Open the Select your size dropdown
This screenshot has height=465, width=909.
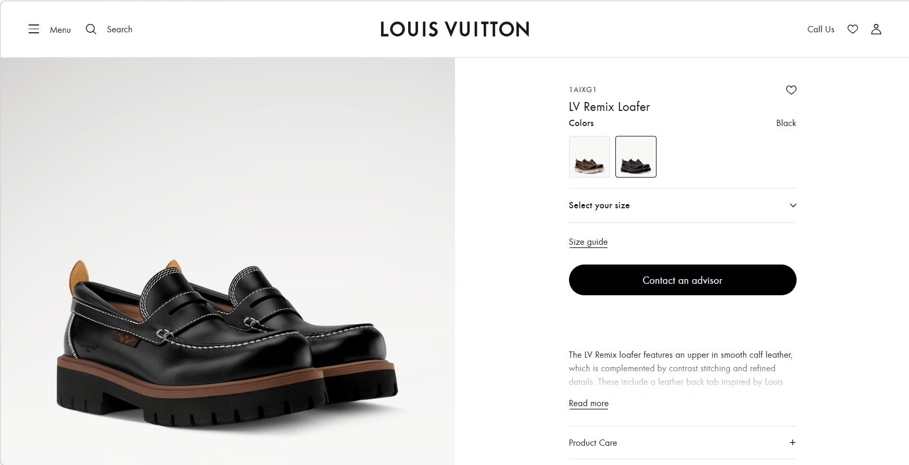click(x=599, y=206)
